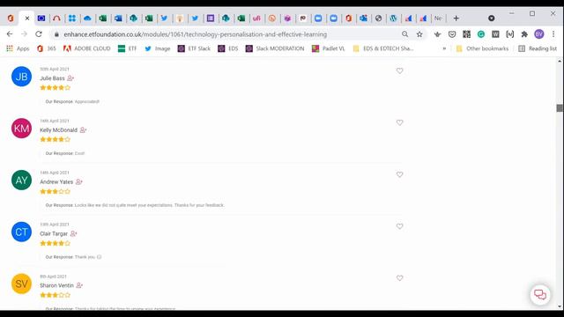Follow Andrew Yates via add-user icon

79,182
